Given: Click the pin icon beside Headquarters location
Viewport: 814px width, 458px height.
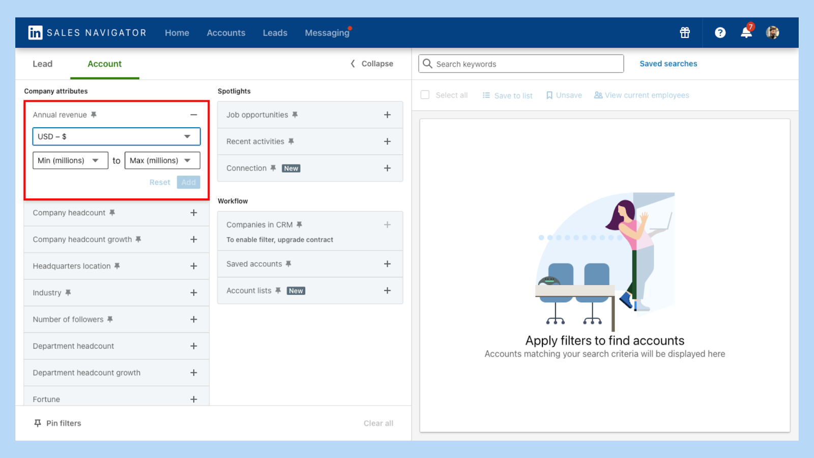Looking at the screenshot, I should coord(117,266).
